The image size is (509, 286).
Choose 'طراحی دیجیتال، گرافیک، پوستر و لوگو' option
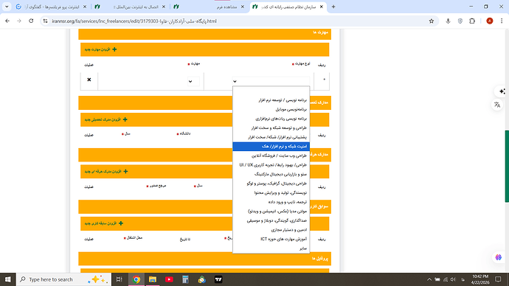pos(271,184)
